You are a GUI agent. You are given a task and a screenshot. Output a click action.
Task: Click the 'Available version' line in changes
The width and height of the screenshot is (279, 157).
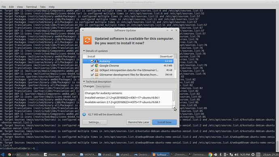point(122,102)
